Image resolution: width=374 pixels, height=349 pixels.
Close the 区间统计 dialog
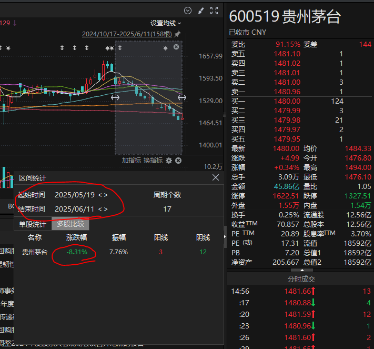(x=216, y=177)
